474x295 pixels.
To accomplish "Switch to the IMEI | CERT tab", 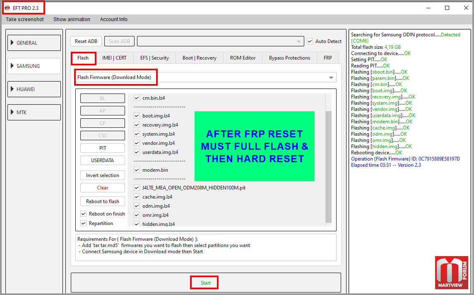I will click(114, 58).
